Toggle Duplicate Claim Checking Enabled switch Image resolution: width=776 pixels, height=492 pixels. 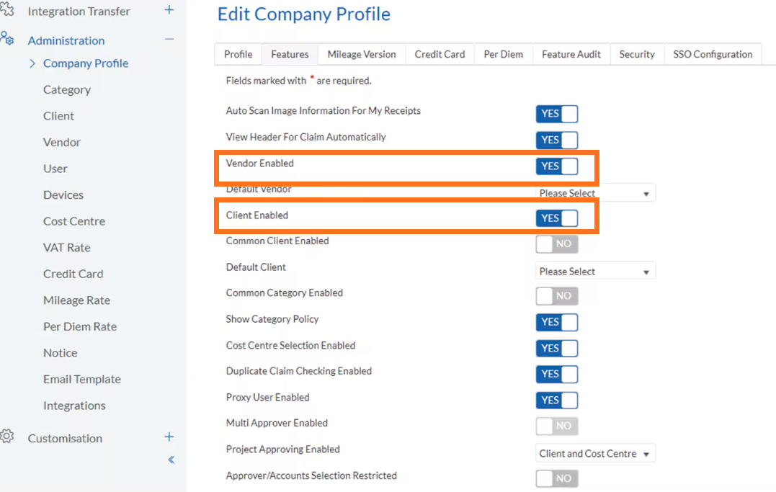(557, 374)
